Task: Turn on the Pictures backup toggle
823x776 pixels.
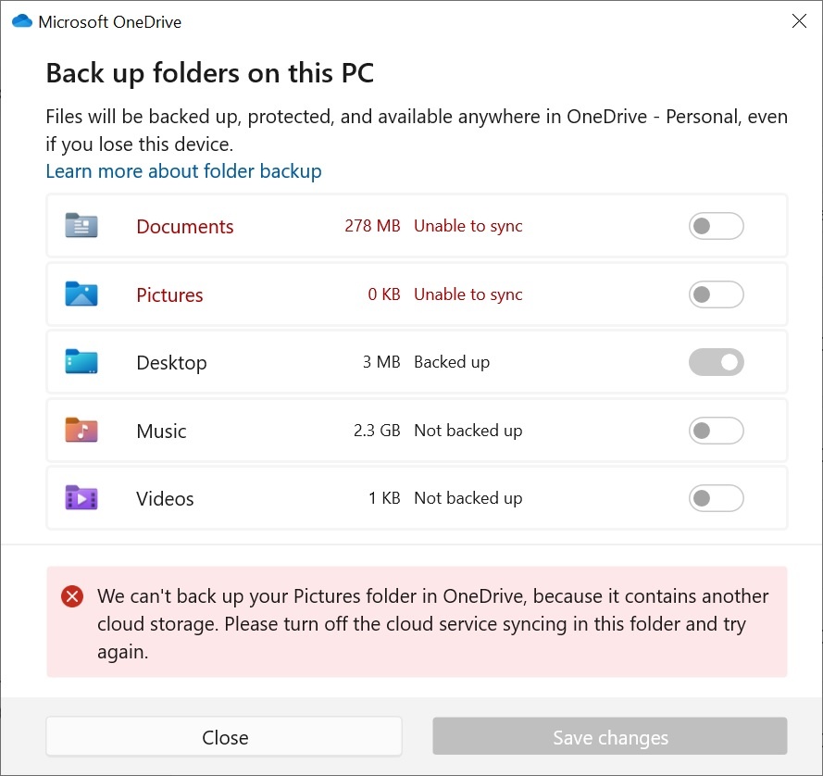Action: [716, 294]
